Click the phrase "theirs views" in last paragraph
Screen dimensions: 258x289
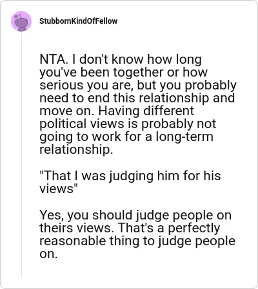click(75, 228)
